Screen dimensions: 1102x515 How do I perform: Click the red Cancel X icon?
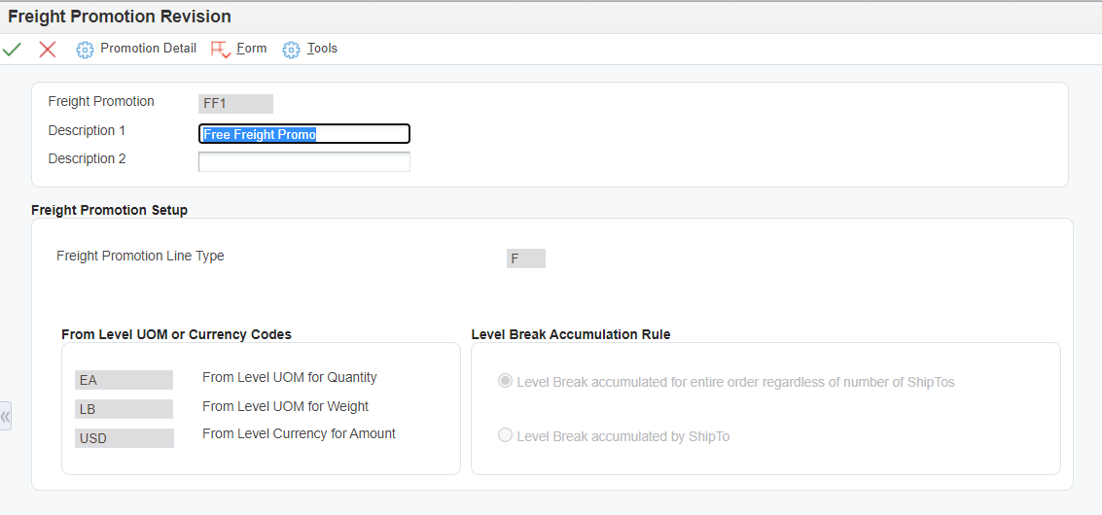pos(47,50)
